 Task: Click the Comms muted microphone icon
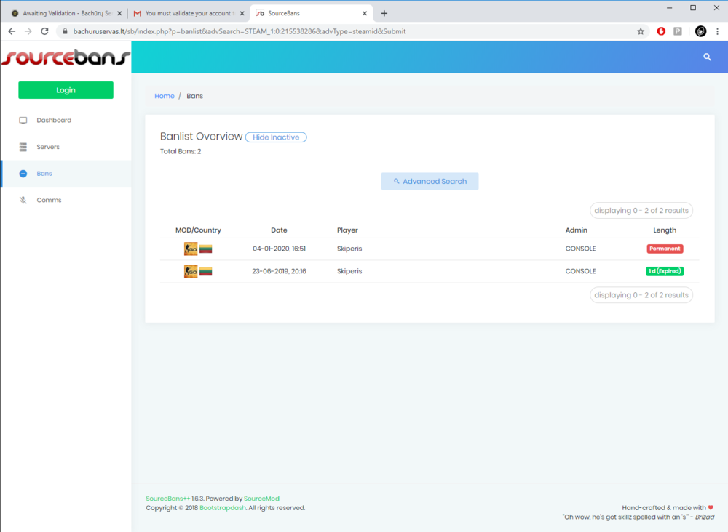point(23,200)
